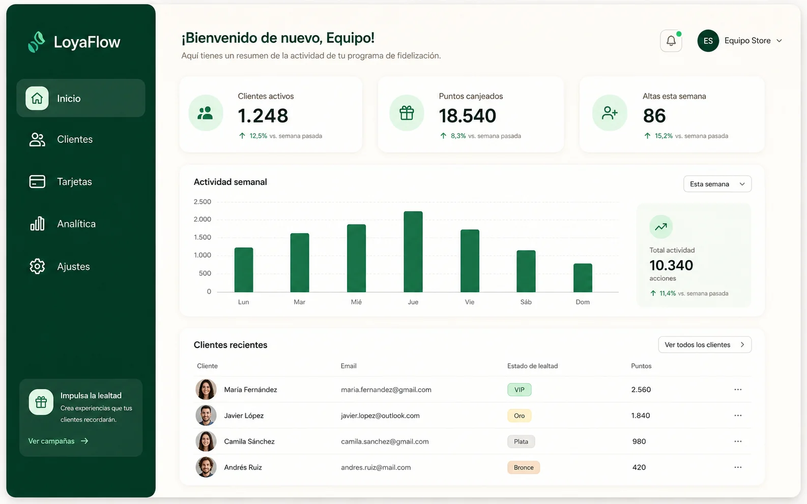Click the Bronce loyalty badge
Screen dimensions: 807x504
[x=524, y=467]
